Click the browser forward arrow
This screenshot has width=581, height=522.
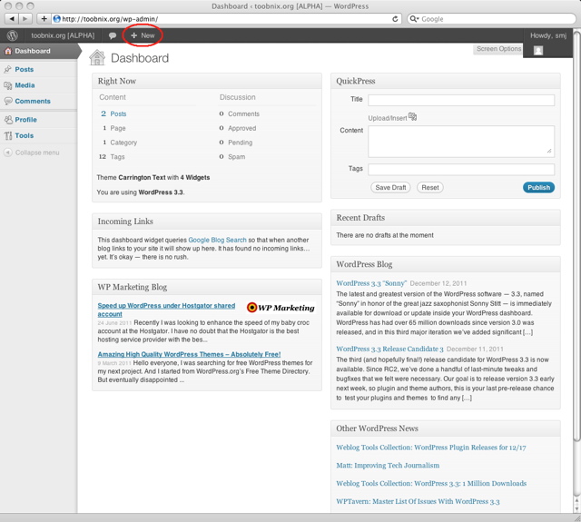pyautogui.click(x=25, y=18)
